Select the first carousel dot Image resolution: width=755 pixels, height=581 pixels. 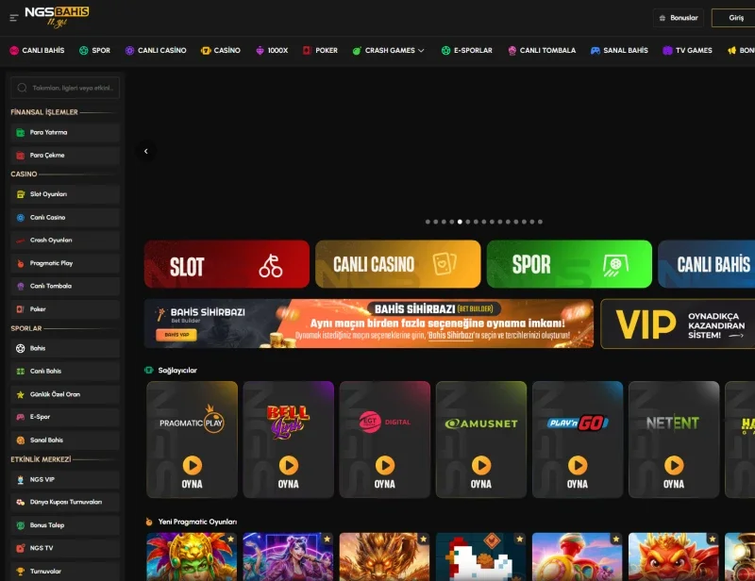point(428,222)
